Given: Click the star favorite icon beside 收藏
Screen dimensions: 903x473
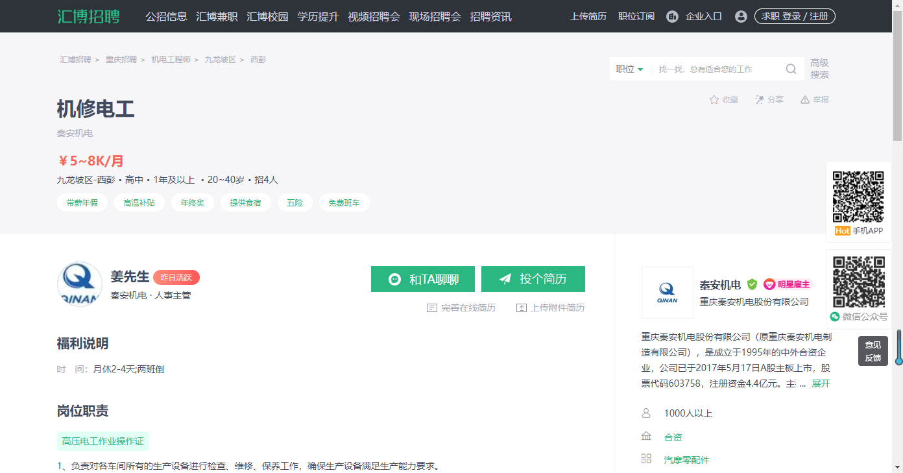Looking at the screenshot, I should point(714,100).
